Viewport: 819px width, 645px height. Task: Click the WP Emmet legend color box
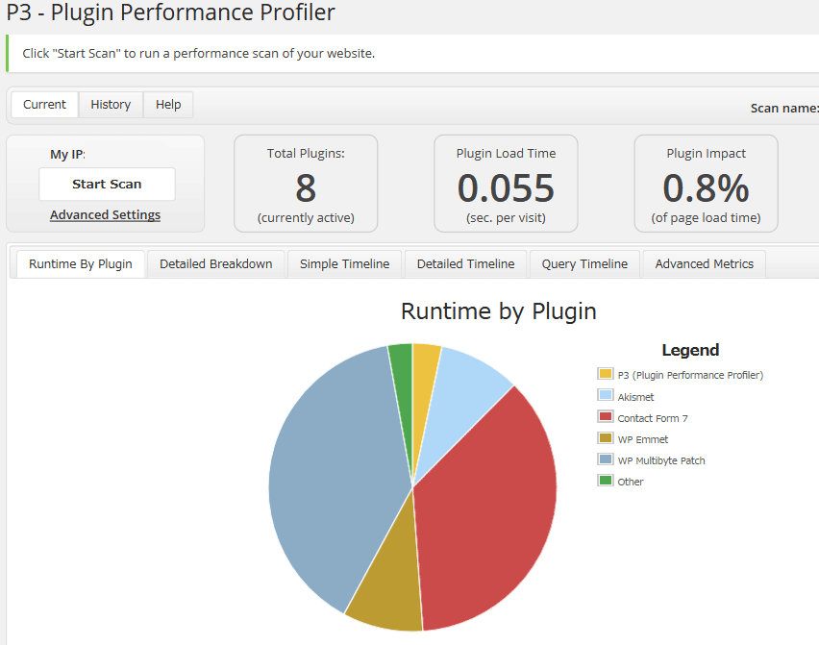tap(605, 438)
